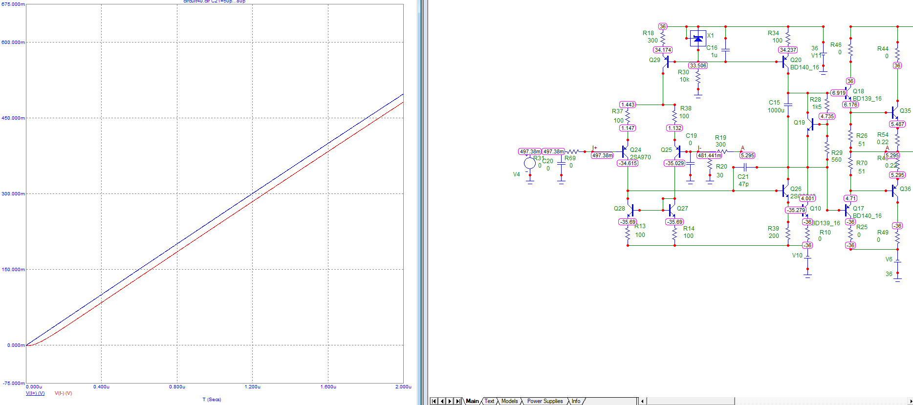Select the Q36 output transistor symbol

894,191
